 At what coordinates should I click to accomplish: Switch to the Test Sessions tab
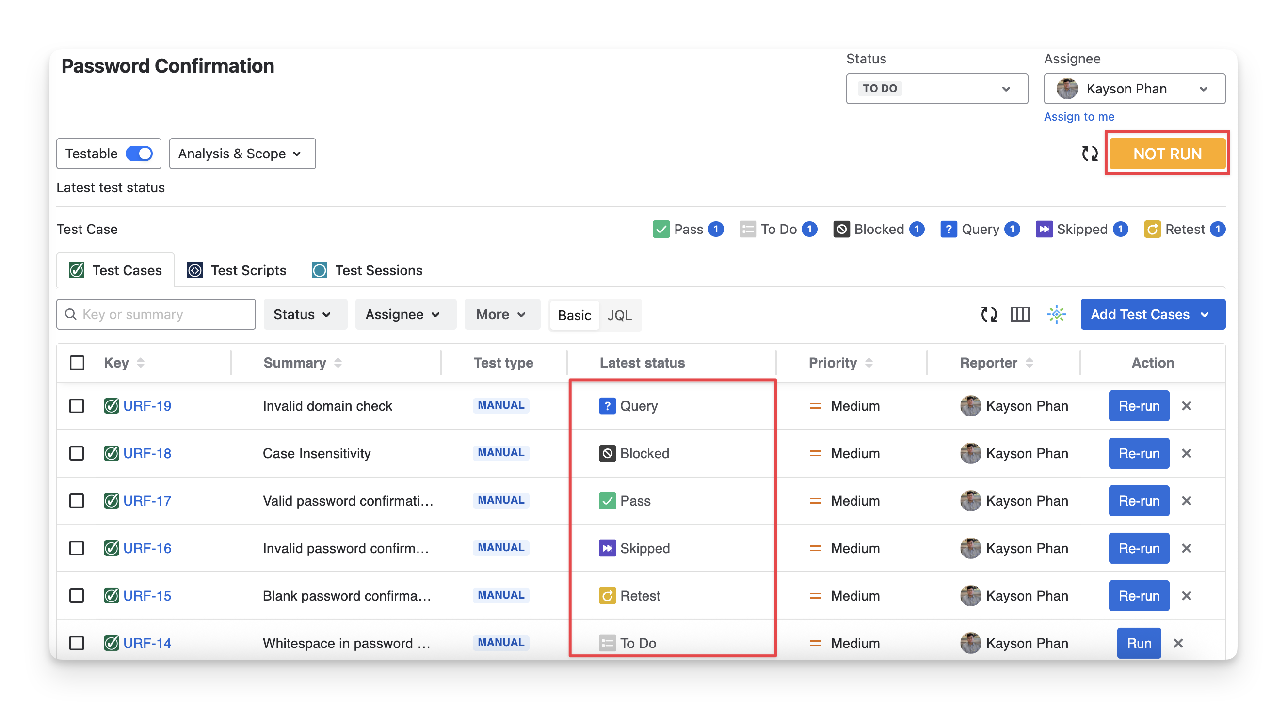(x=367, y=270)
